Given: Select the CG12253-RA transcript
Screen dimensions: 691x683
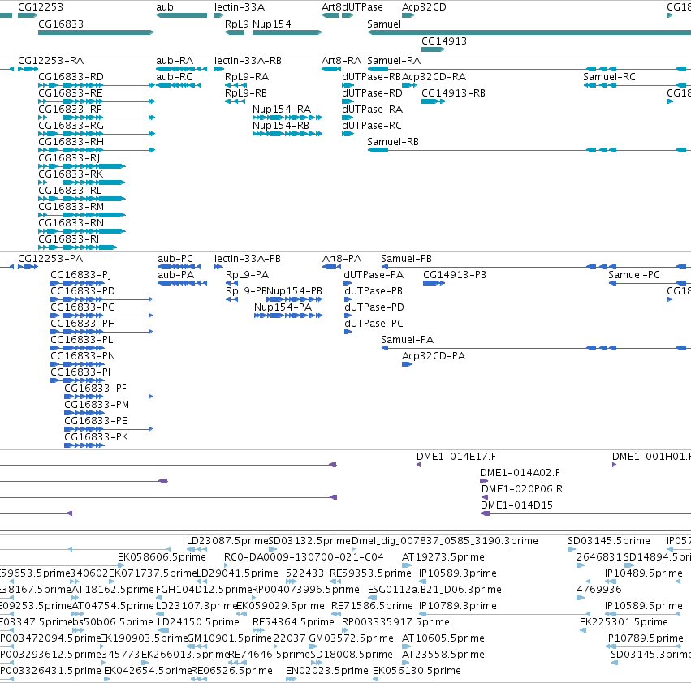Looking at the screenshot, I should [x=28, y=69].
